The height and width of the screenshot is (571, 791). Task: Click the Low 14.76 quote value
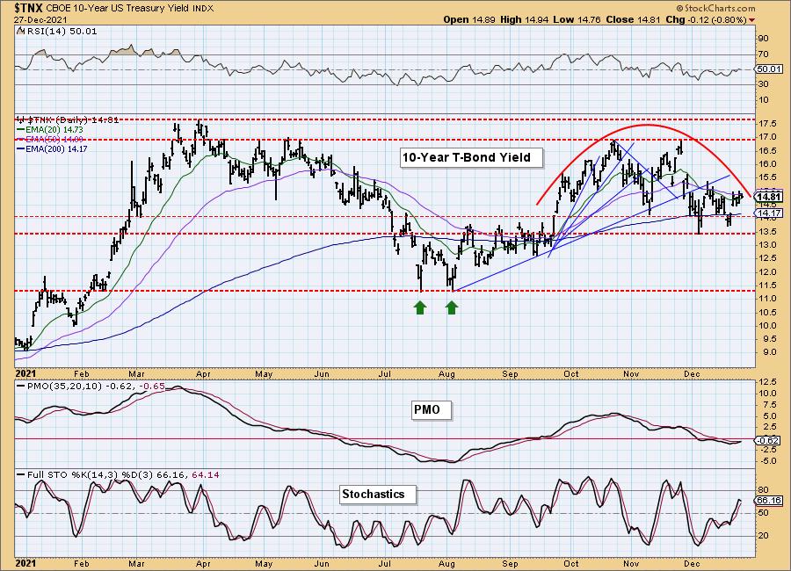[x=577, y=19]
